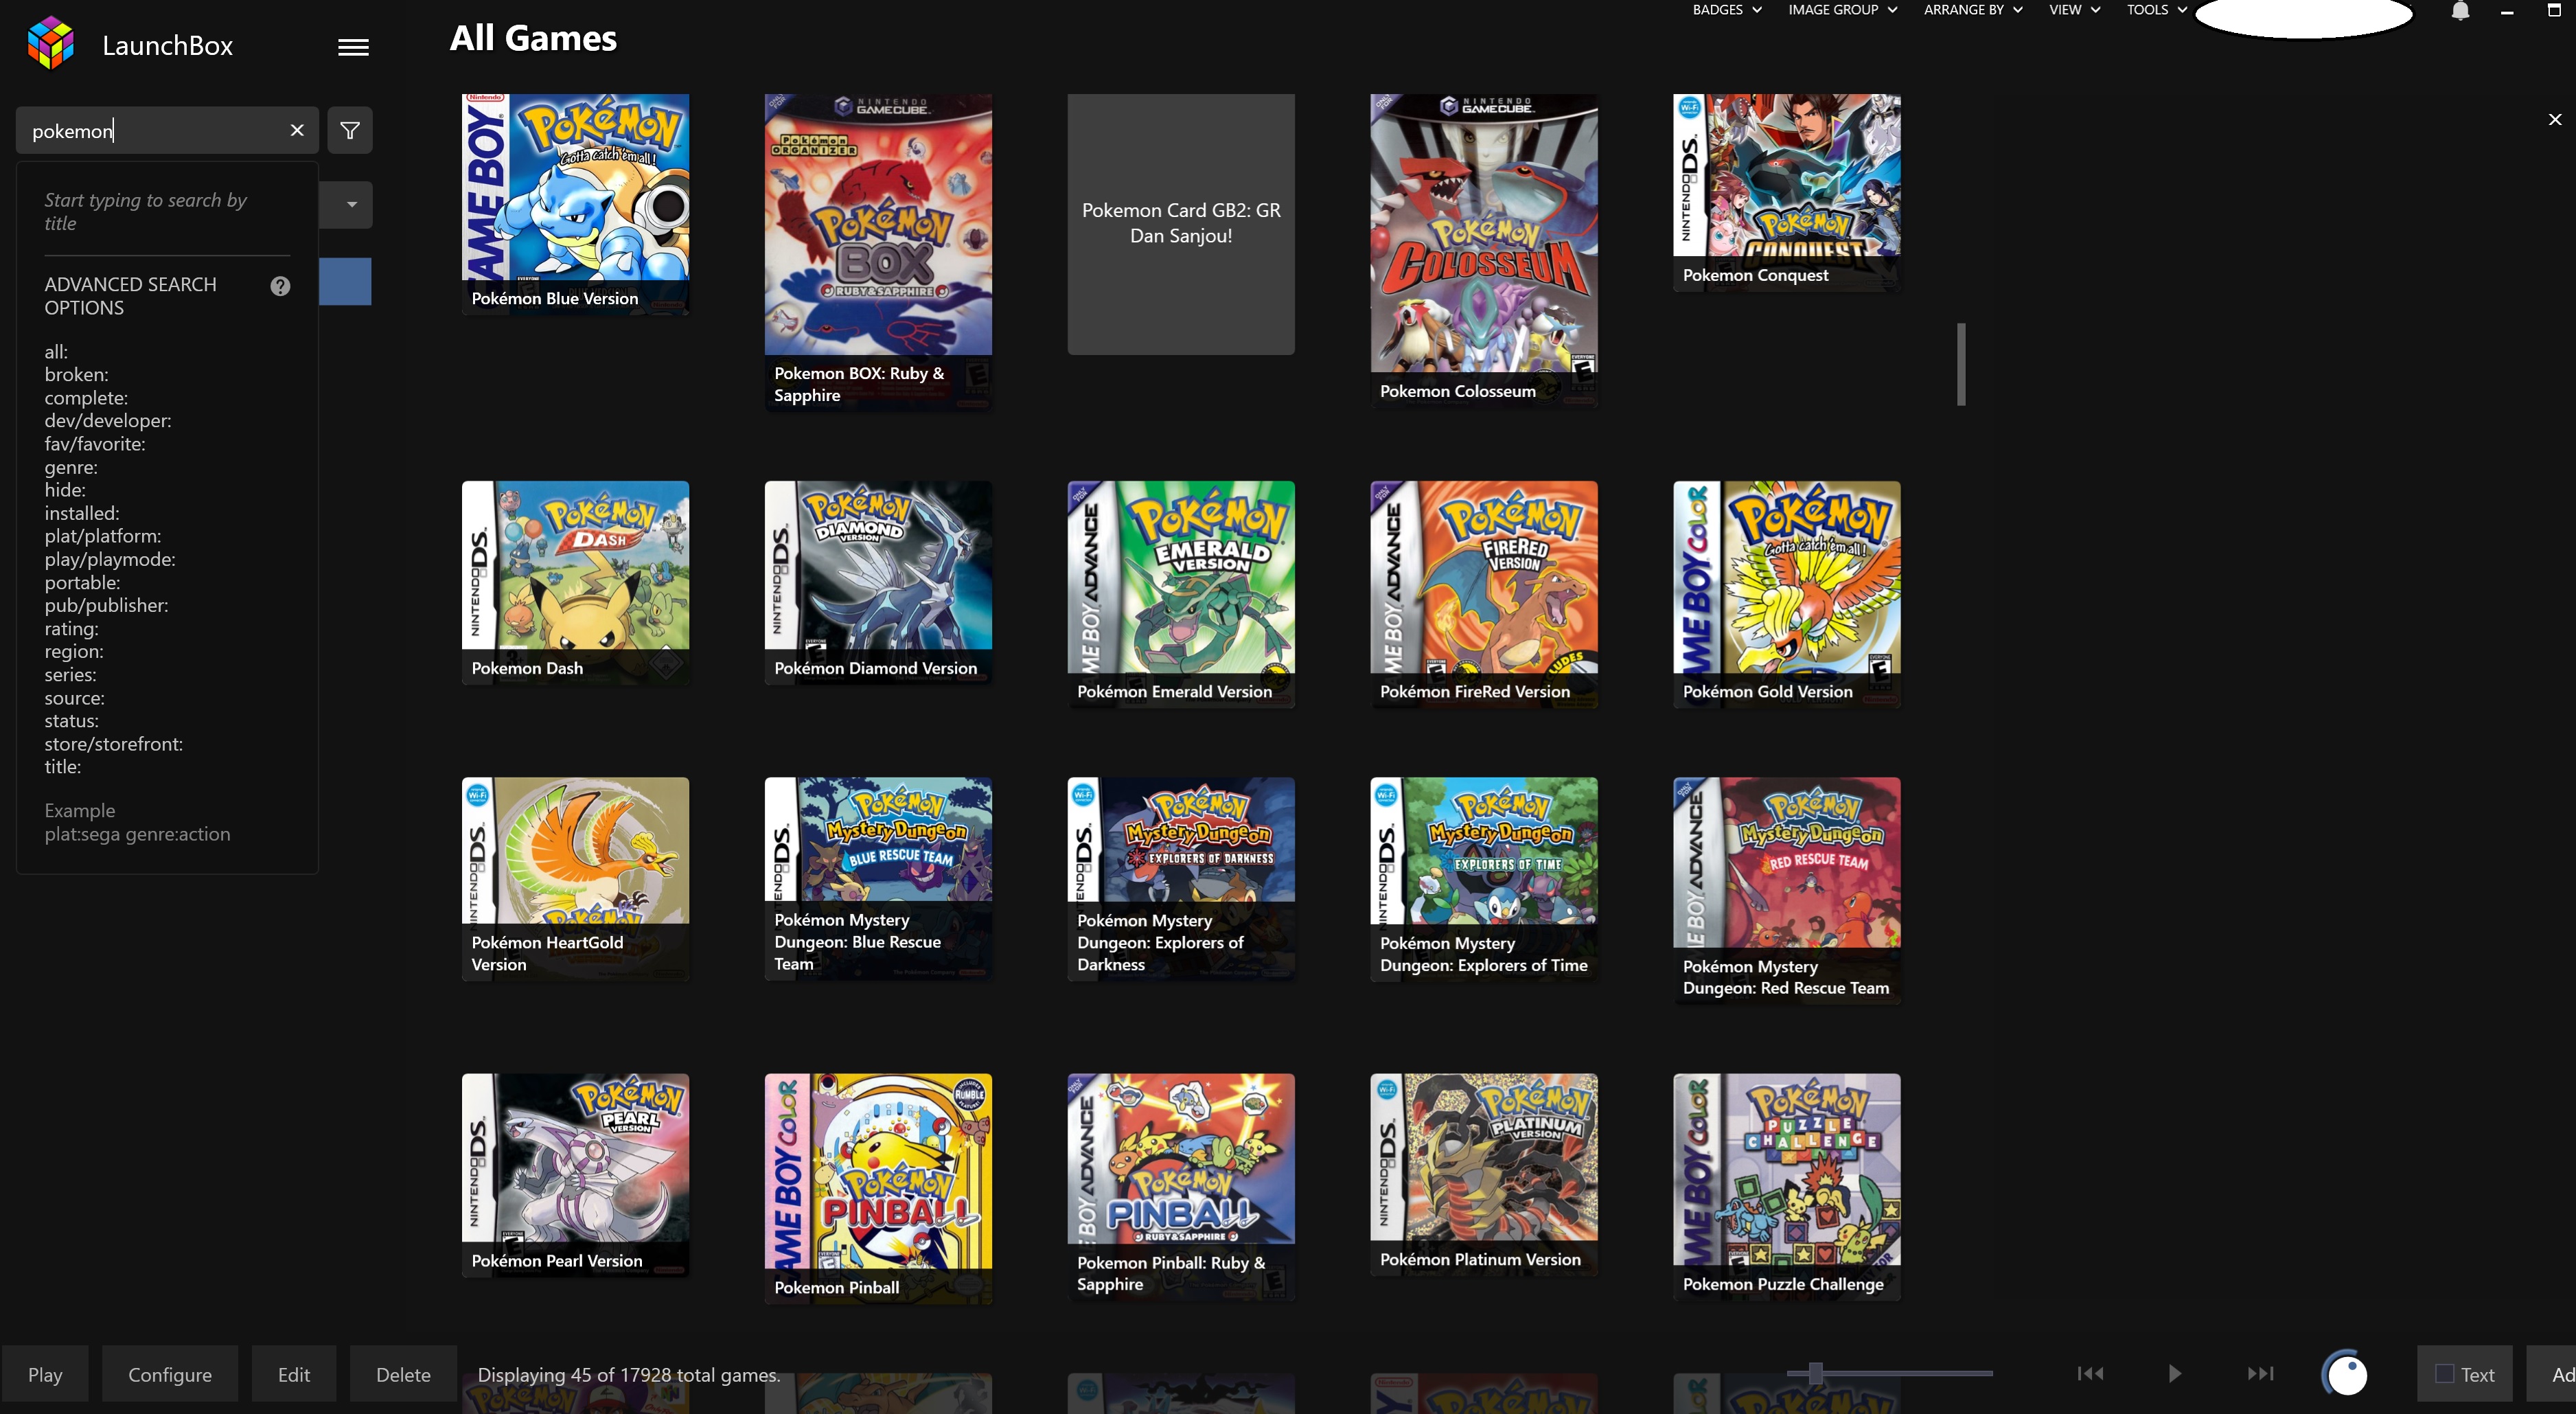Select Mystery Dungeon: Explorers of Darkness
2576x1414 pixels.
1181,878
